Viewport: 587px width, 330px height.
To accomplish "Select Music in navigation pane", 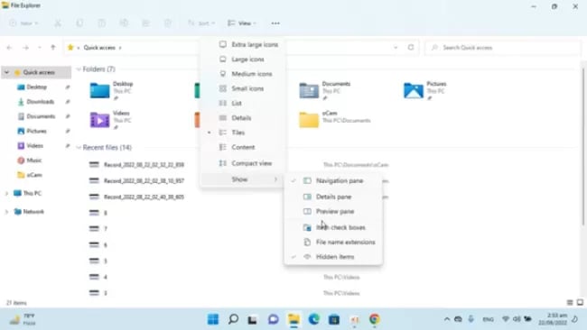I will pyautogui.click(x=33, y=160).
